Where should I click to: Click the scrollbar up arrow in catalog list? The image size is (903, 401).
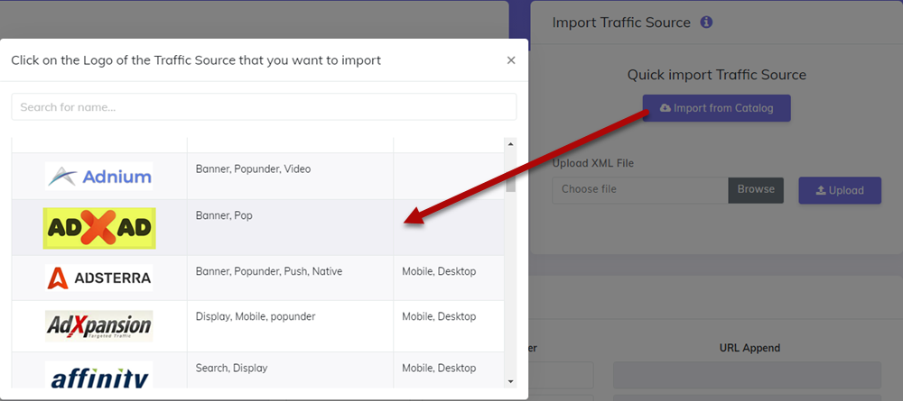coord(510,143)
